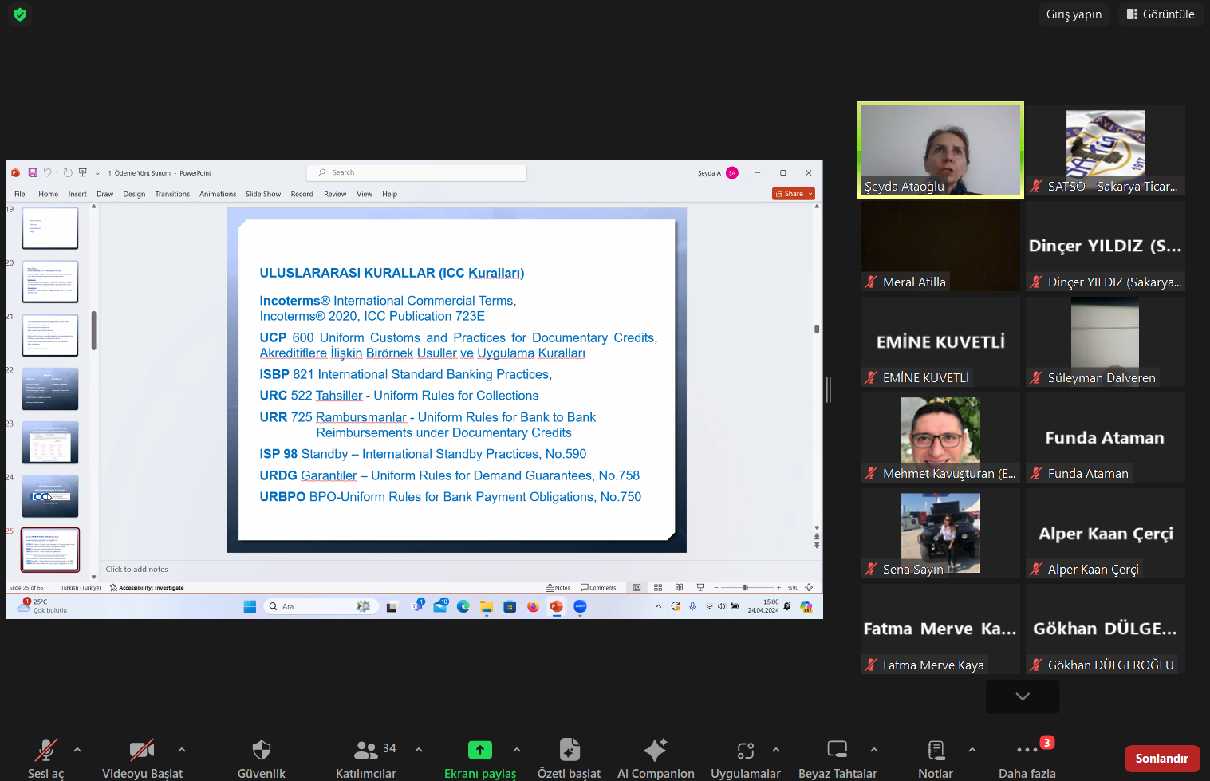This screenshot has height=781, width=1210.
Task: Unmute with the Sesi aç microphone button
Action: (45, 750)
